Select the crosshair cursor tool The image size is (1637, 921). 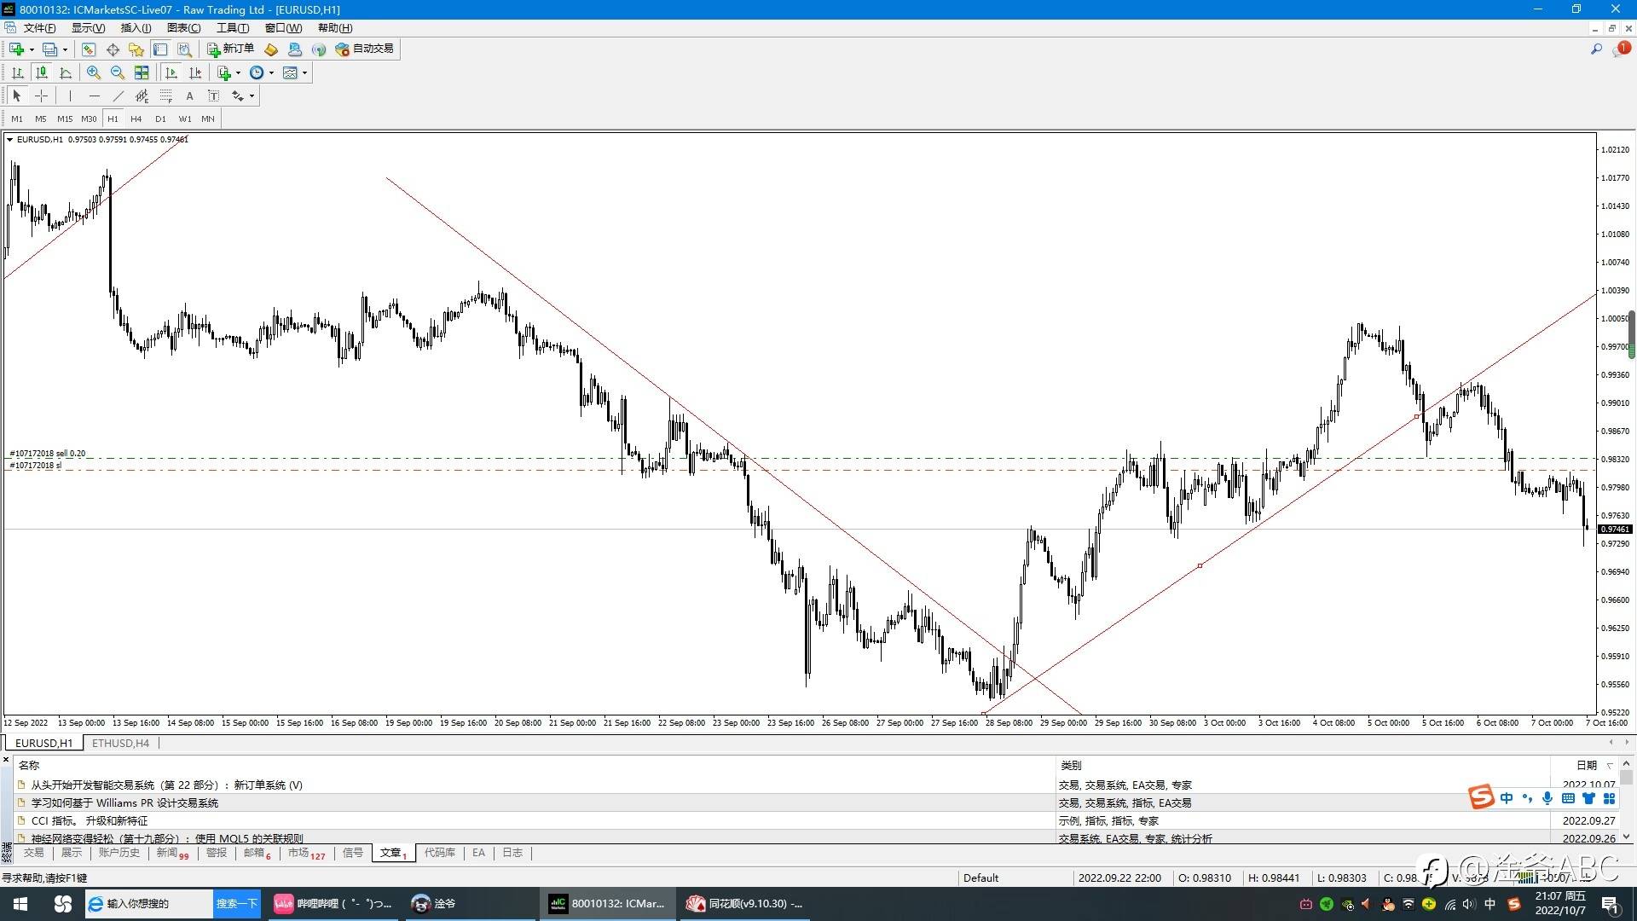tap(41, 96)
